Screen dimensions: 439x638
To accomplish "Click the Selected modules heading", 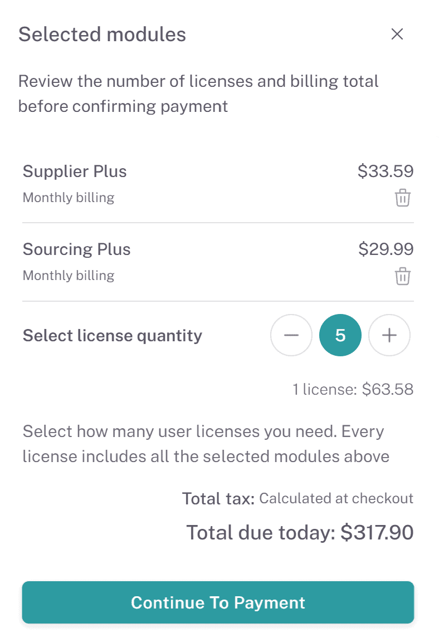I will click(x=103, y=35).
